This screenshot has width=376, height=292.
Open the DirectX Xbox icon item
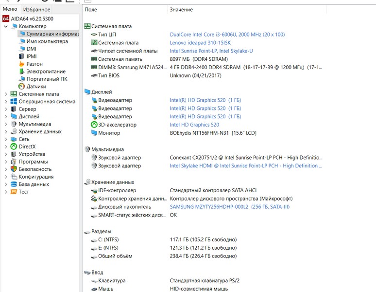[x=14, y=146]
